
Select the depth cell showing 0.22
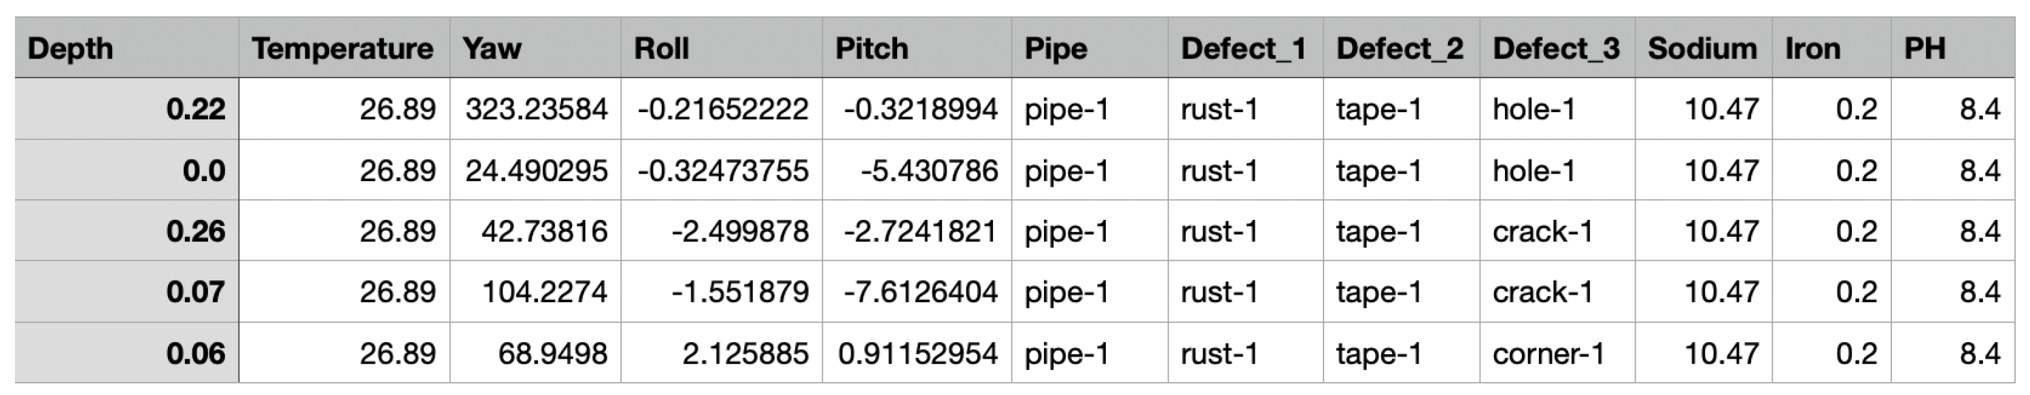[195, 109]
